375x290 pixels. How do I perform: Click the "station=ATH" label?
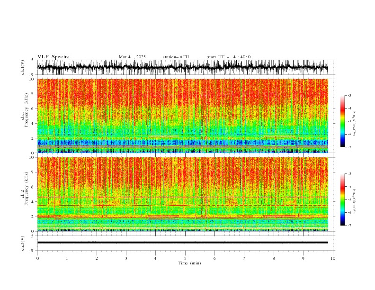pyautogui.click(x=176, y=57)
